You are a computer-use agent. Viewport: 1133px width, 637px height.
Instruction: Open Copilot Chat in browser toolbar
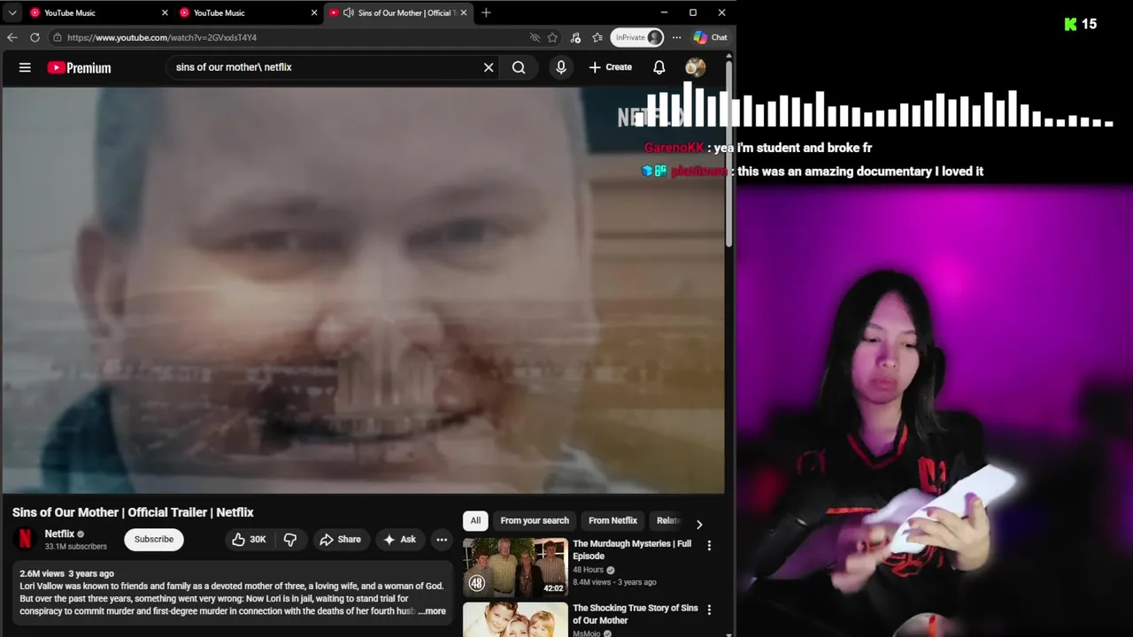point(711,37)
